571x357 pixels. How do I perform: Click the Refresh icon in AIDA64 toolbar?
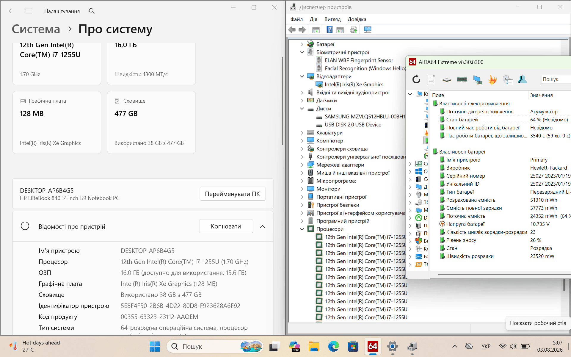(x=416, y=79)
